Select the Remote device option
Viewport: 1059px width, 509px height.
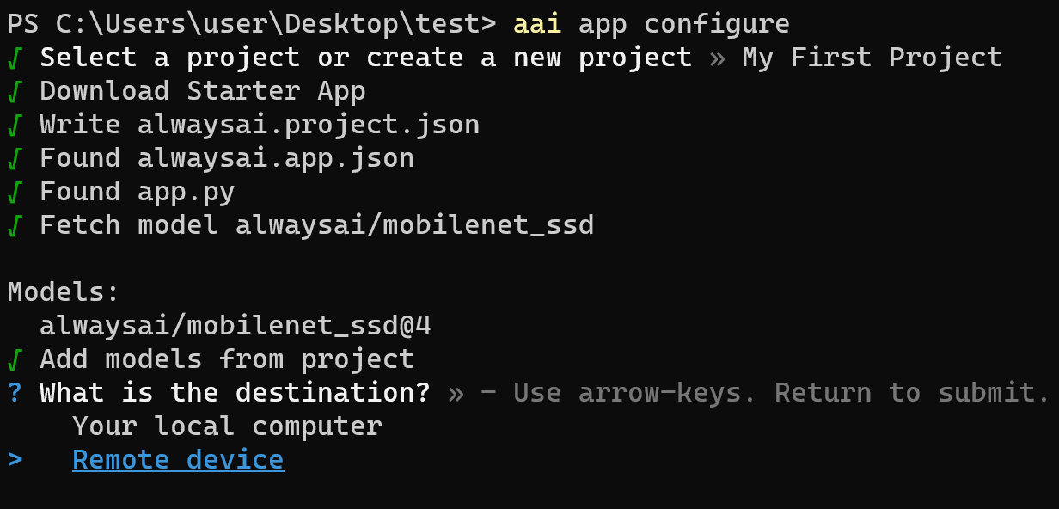coord(178,460)
